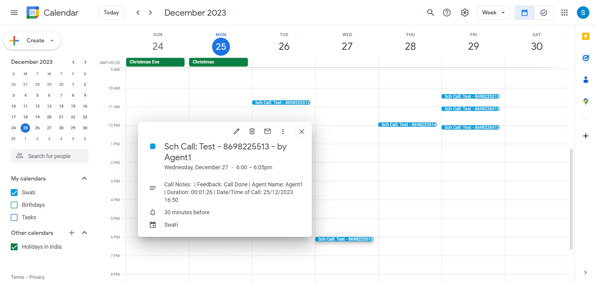Uncheck the Swati calendar checkbox
596x283 pixels.
pos(14,192)
